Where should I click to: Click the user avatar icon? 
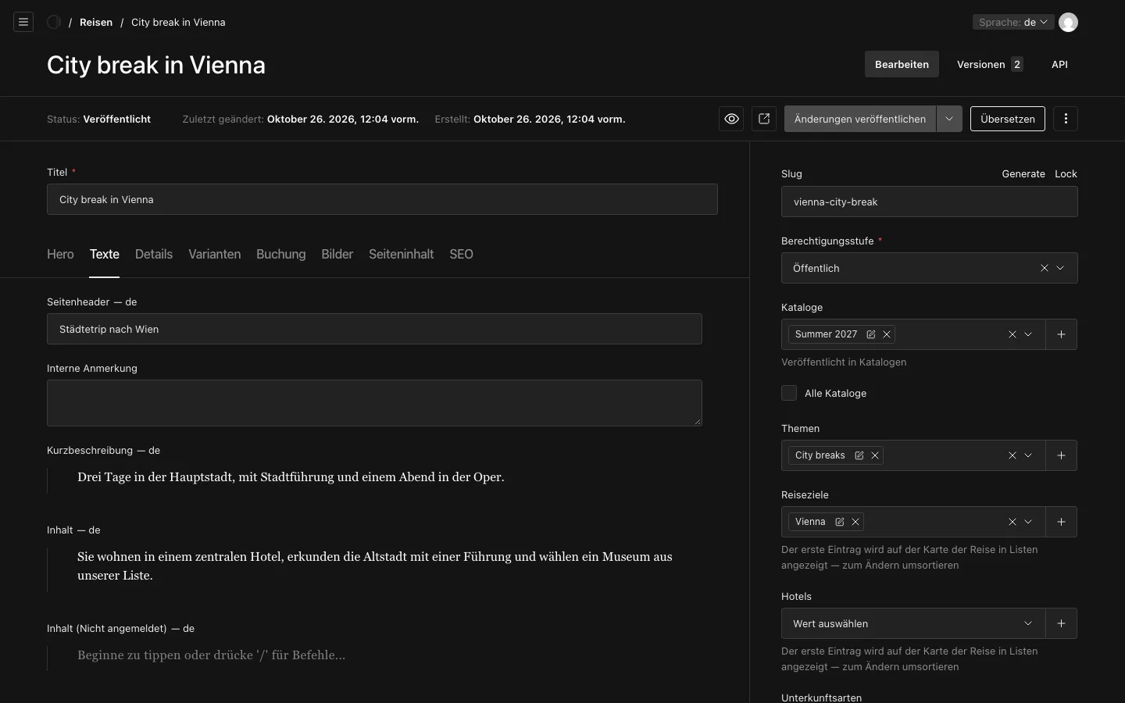pyautogui.click(x=1068, y=22)
